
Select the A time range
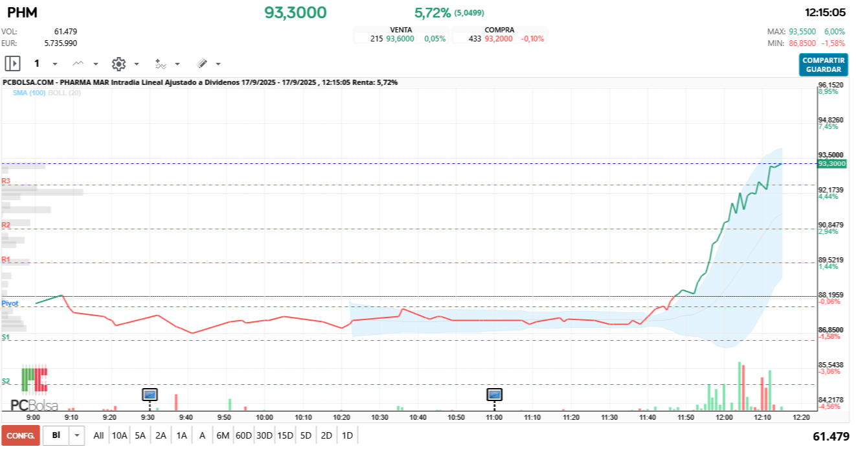202,435
